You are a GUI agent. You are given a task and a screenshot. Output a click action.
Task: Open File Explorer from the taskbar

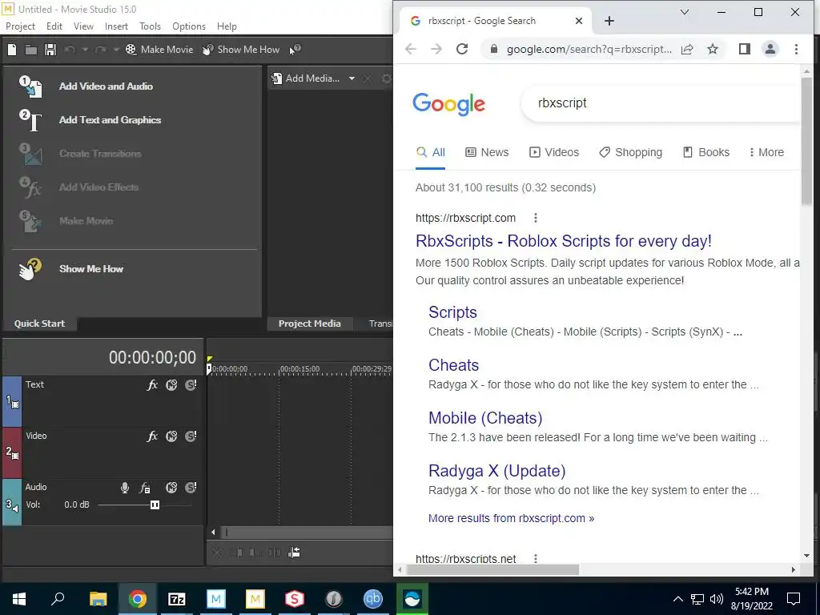(x=98, y=599)
